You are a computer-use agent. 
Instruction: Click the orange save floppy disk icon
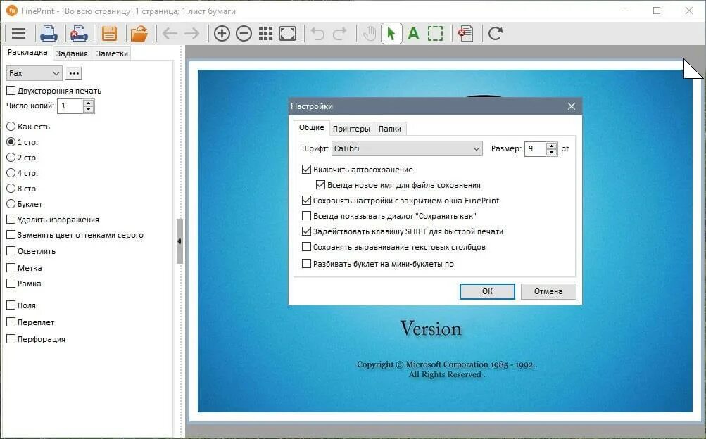(x=109, y=33)
